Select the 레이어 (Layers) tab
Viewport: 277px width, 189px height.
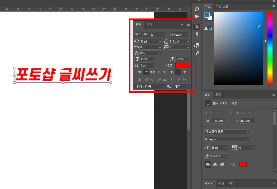click(209, 183)
